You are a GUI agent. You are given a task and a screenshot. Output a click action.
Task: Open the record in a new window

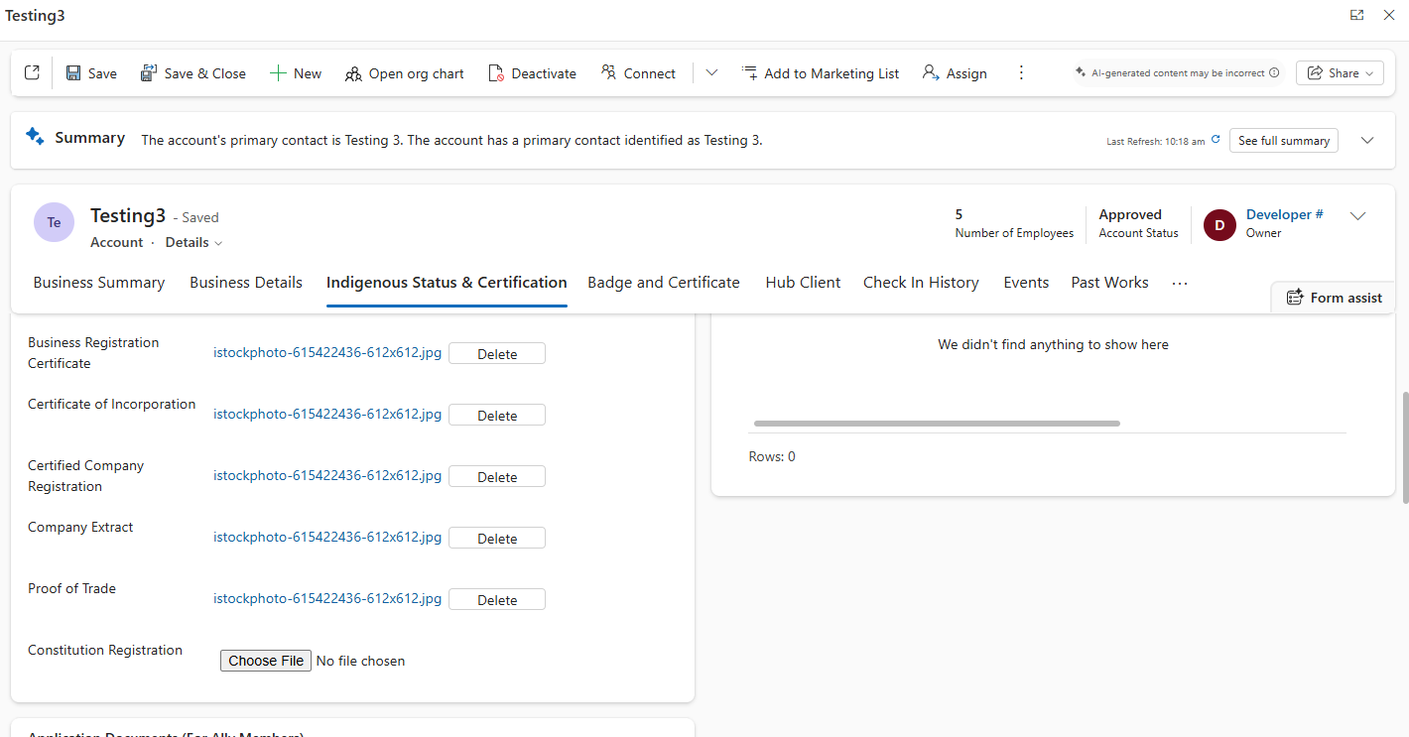pos(32,72)
